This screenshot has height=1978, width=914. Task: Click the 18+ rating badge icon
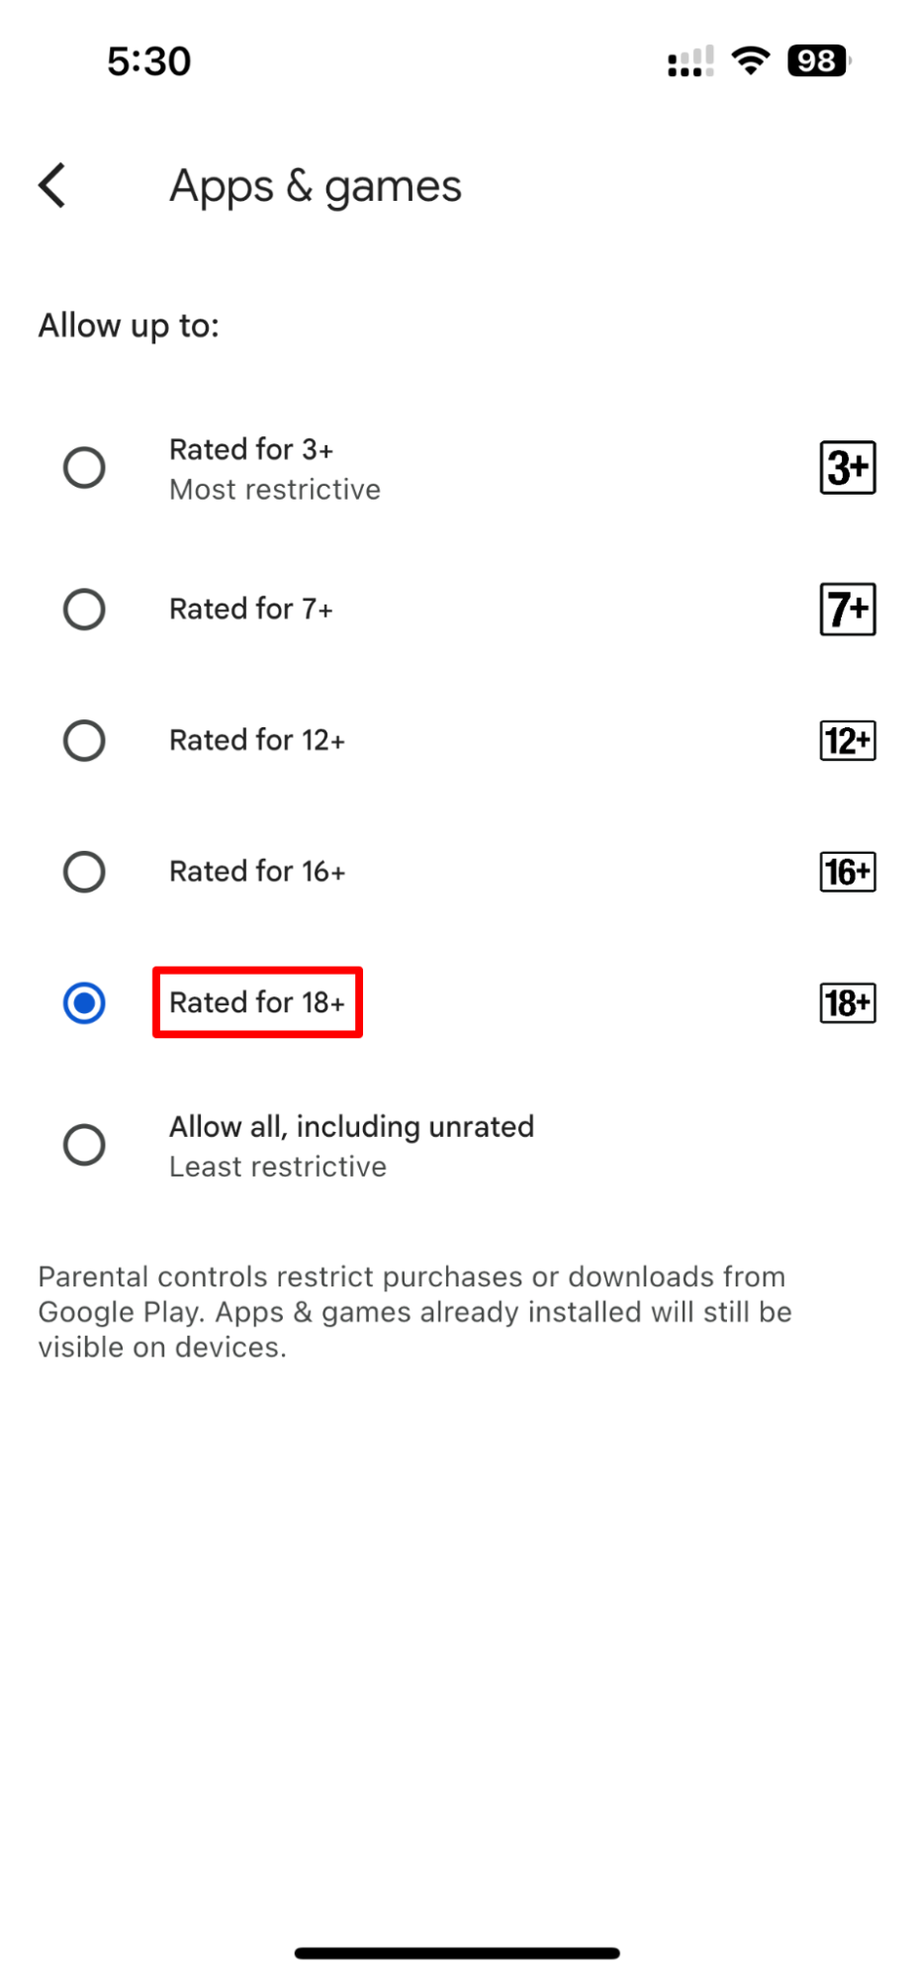tap(847, 1002)
